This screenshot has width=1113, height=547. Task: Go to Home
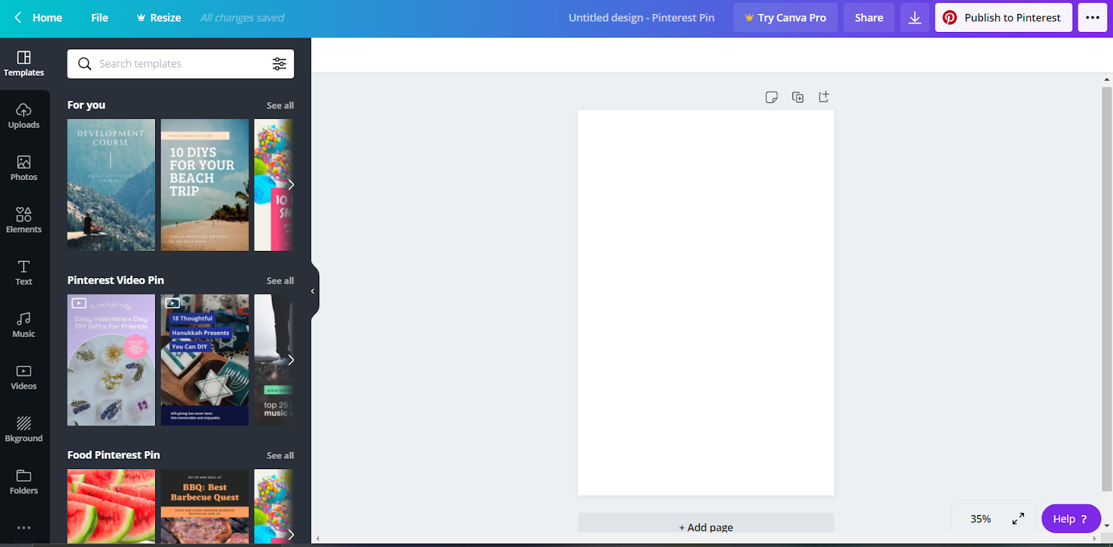pyautogui.click(x=47, y=17)
